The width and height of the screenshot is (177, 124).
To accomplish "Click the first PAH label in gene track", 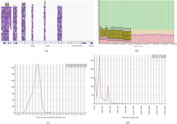I will coord(33,46).
